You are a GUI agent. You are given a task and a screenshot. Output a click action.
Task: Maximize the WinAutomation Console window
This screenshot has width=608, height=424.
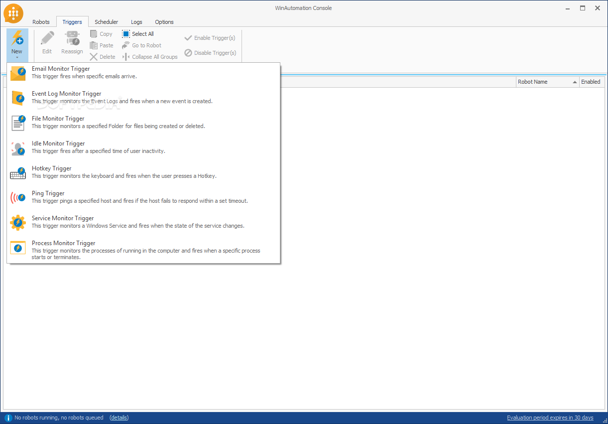[582, 8]
